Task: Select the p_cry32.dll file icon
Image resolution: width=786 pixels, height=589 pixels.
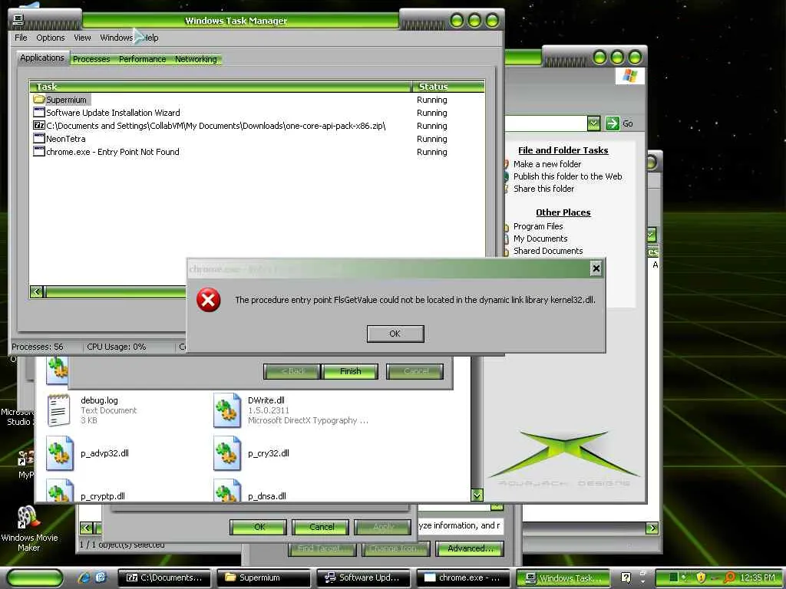Action: (226, 453)
